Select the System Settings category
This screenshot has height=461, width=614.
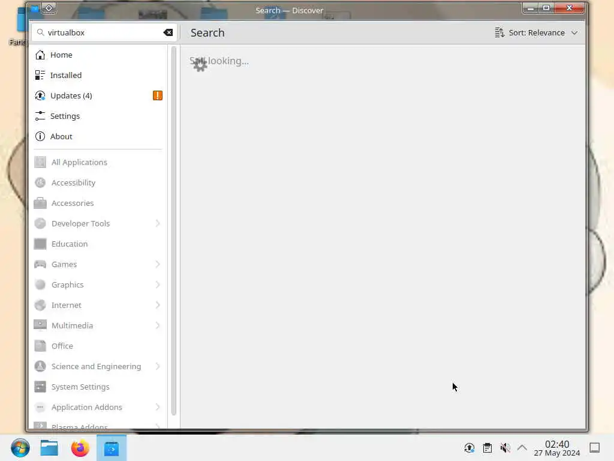(x=98, y=387)
